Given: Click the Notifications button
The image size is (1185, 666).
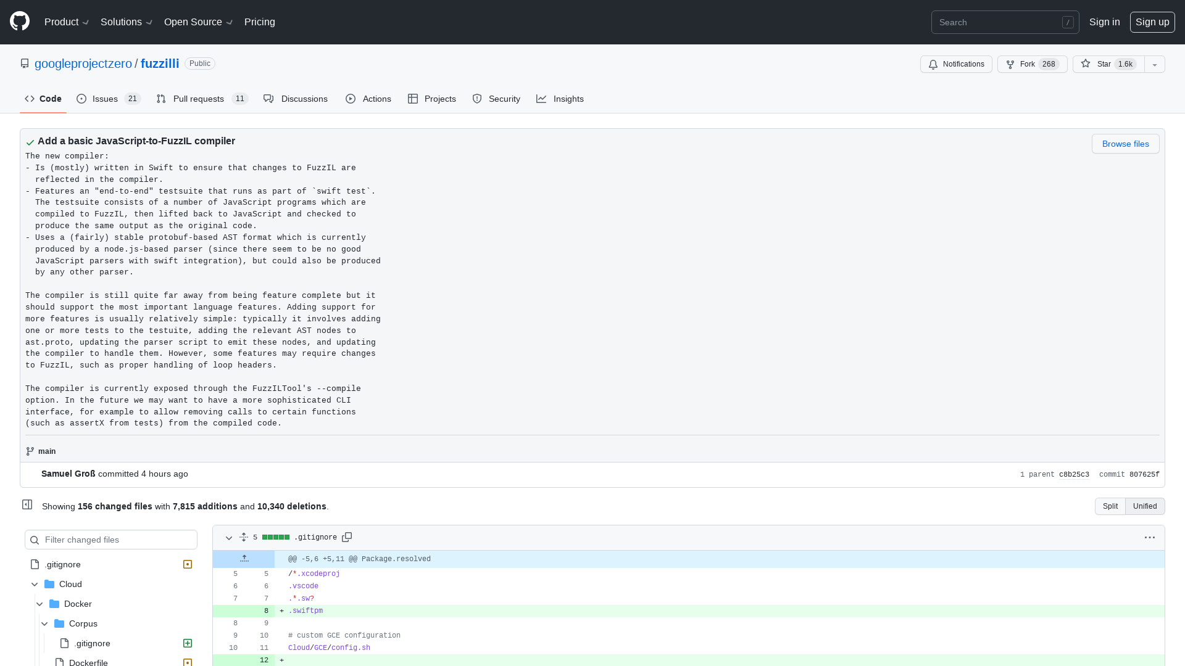Looking at the screenshot, I should tap(956, 64).
